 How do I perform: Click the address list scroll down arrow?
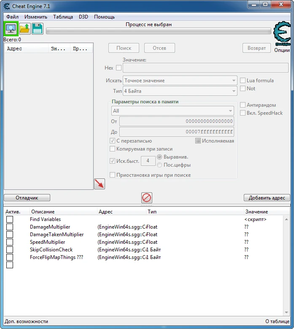pos(286,313)
